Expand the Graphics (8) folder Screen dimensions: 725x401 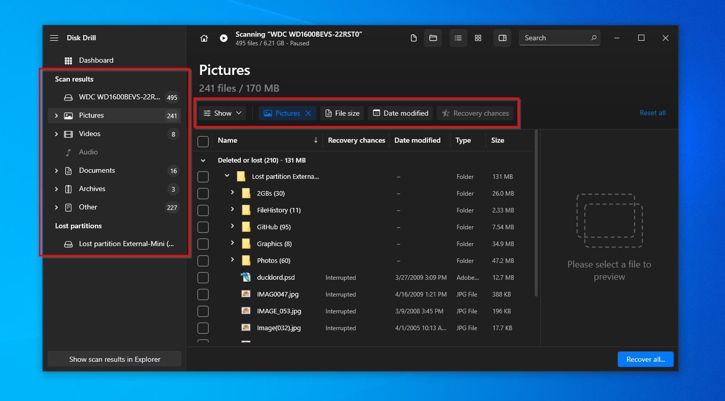tap(232, 243)
